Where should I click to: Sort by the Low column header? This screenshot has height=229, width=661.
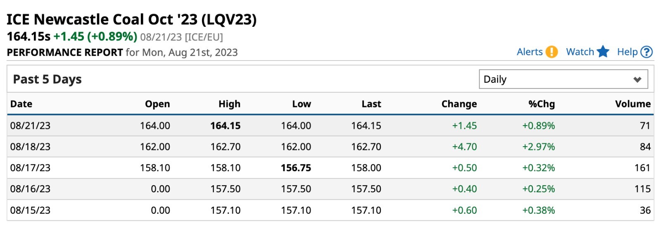pyautogui.click(x=302, y=104)
